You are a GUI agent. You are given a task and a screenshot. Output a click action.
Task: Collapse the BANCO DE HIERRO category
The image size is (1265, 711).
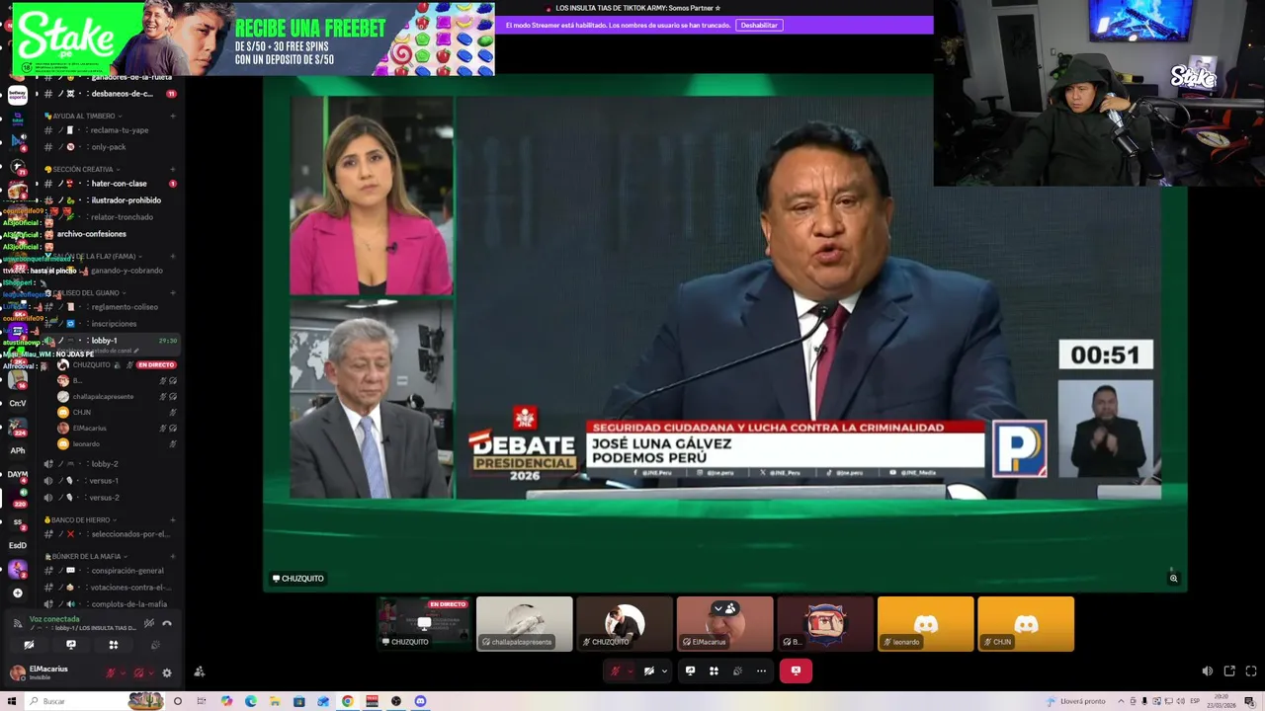[81, 520]
